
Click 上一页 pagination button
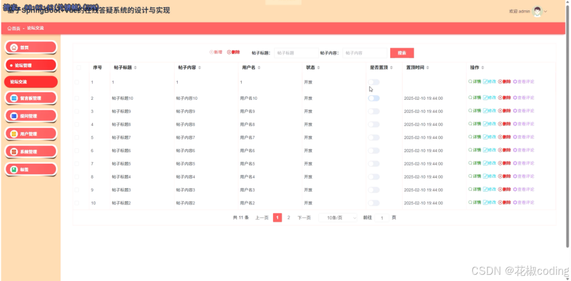point(262,217)
